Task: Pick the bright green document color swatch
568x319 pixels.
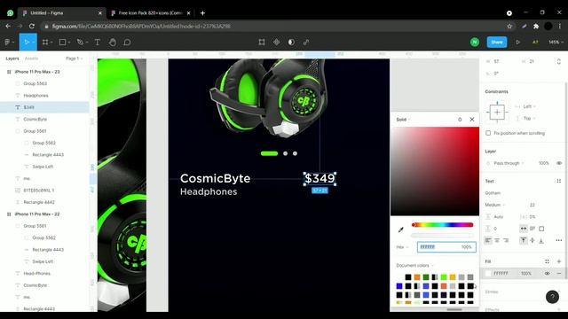Action: tap(444, 277)
